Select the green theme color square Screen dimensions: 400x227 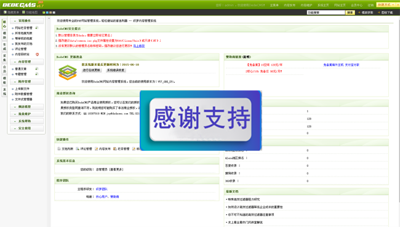coord(44,12)
